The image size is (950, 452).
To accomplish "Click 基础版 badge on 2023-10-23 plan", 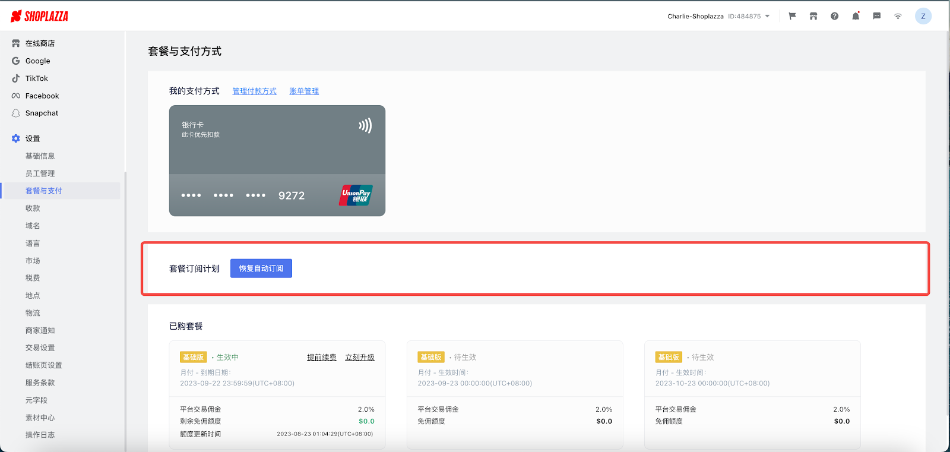I will (x=669, y=357).
